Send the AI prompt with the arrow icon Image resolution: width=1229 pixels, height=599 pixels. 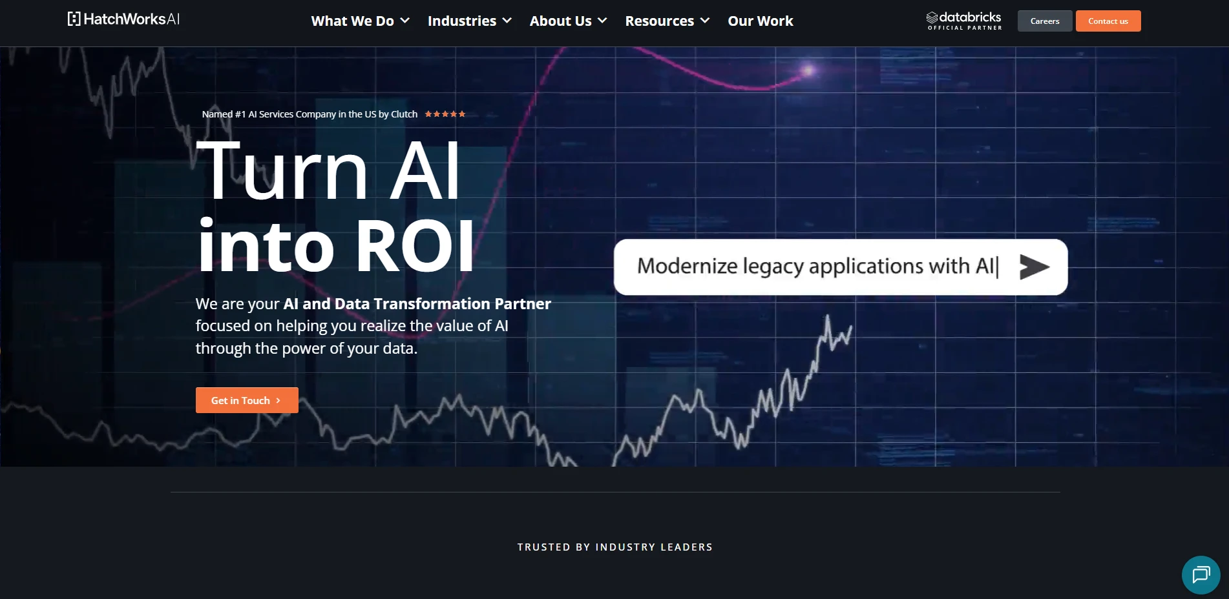point(1034,267)
